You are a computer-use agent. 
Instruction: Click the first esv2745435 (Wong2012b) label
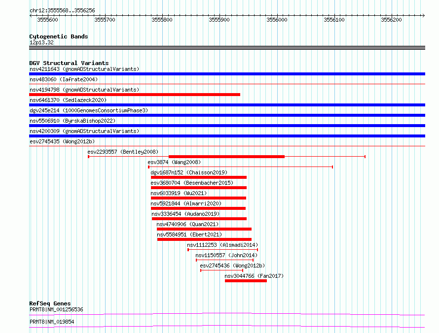[62, 141]
